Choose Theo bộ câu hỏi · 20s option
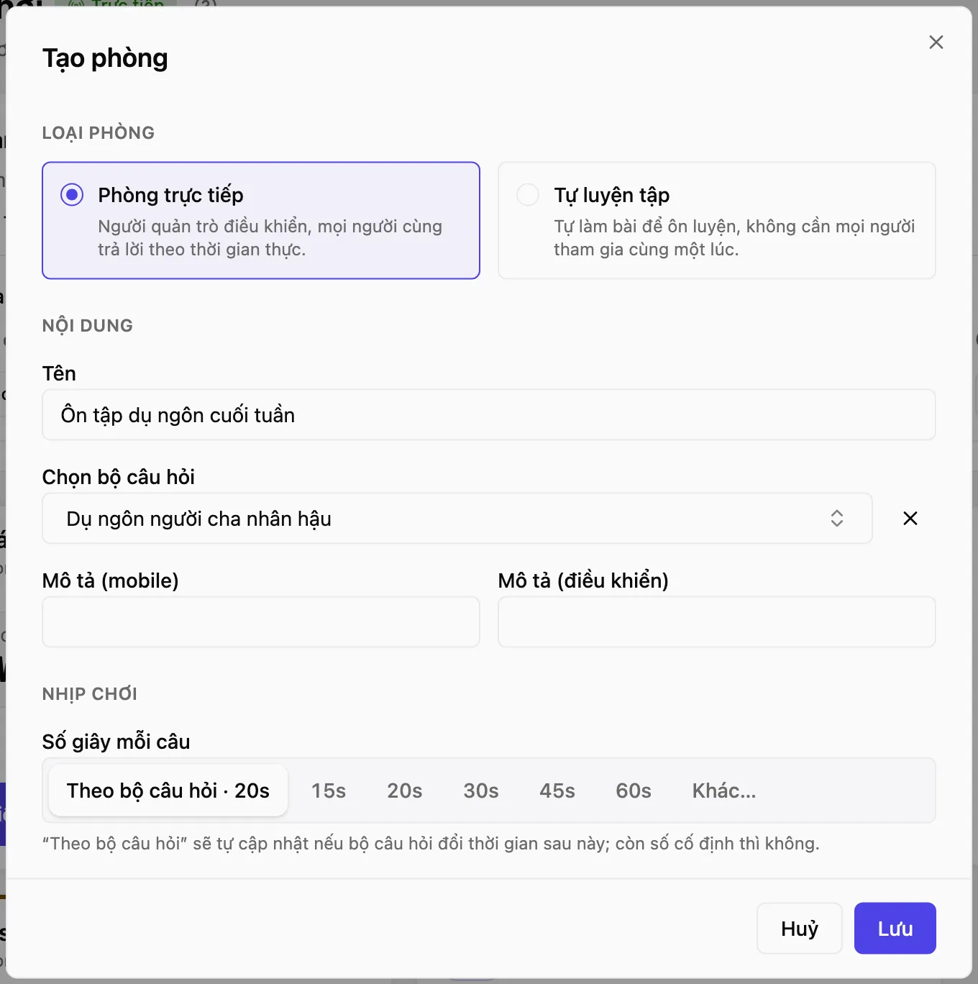978x984 pixels. click(168, 791)
